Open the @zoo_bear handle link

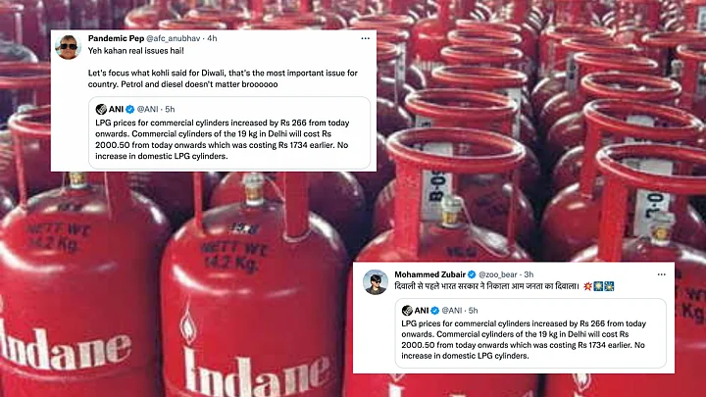[x=497, y=274]
